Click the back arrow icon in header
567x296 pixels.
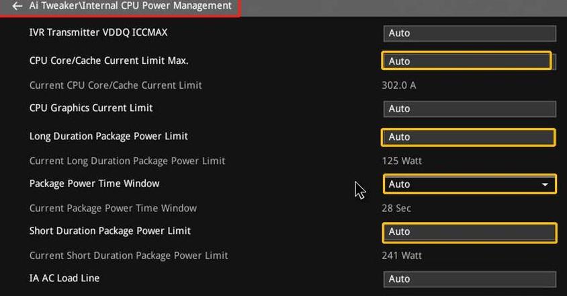point(17,6)
